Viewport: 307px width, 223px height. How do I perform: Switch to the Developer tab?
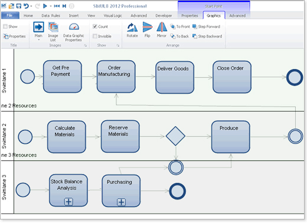click(164, 15)
